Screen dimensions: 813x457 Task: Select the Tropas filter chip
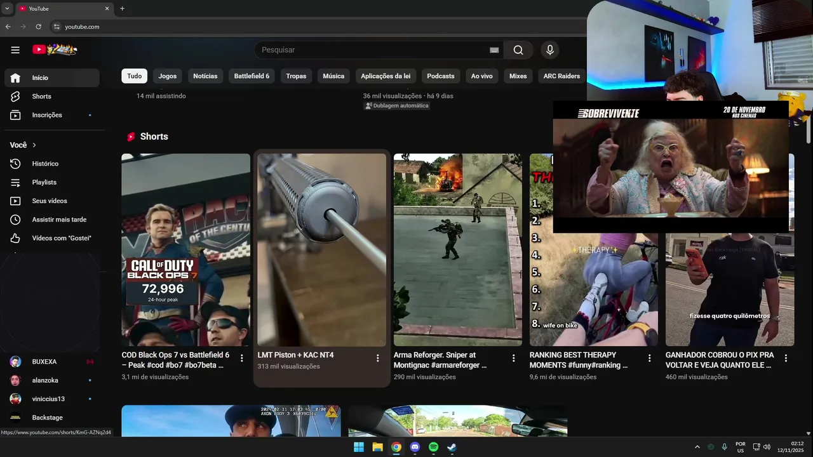[296, 76]
